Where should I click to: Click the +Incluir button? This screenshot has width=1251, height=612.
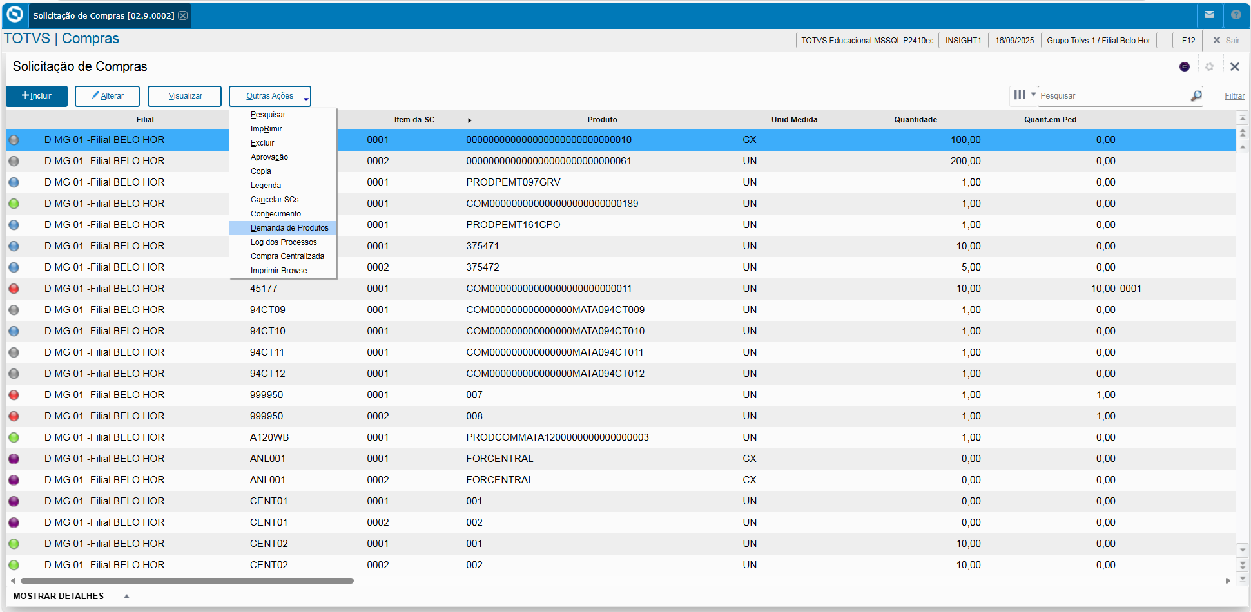(x=37, y=96)
